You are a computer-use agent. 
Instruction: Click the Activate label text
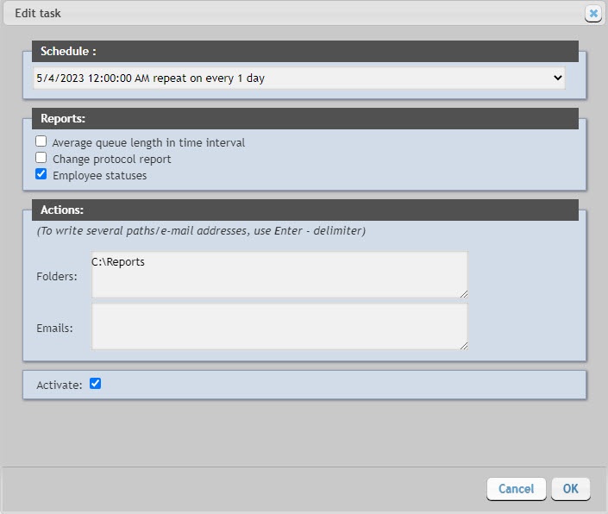(x=59, y=385)
